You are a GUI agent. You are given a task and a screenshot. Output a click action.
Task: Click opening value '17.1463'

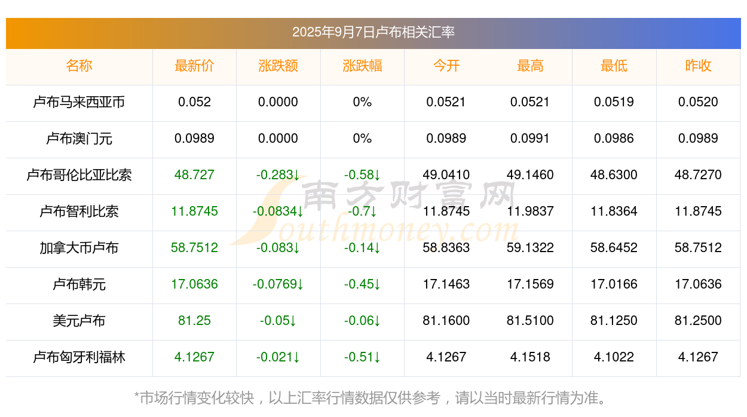pyautogui.click(x=446, y=284)
